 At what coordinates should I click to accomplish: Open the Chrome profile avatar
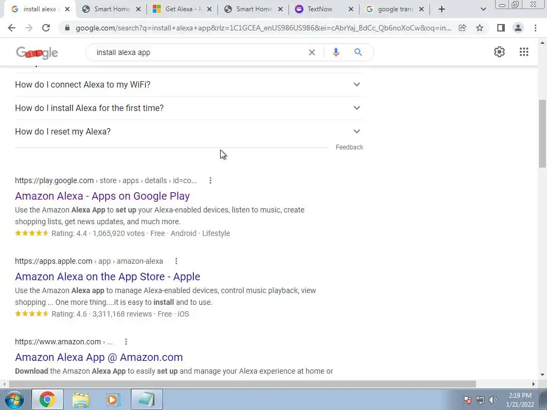pyautogui.click(x=518, y=28)
